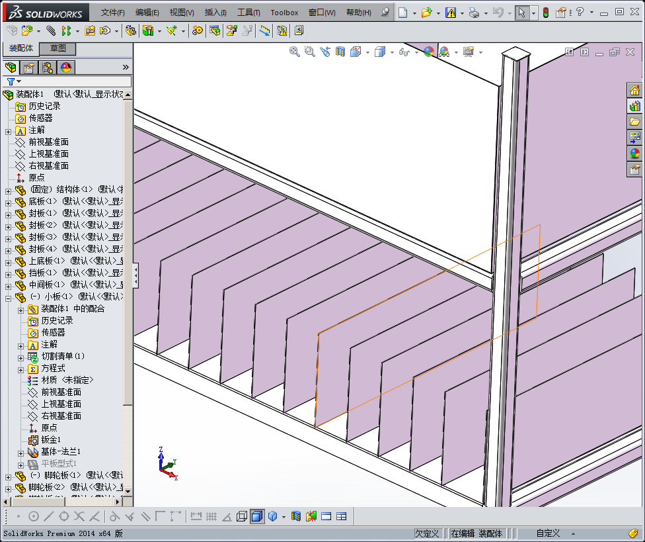Image resolution: width=645 pixels, height=542 pixels.
Task: Click the Rebuild traffic light icon
Action: coord(546,13)
